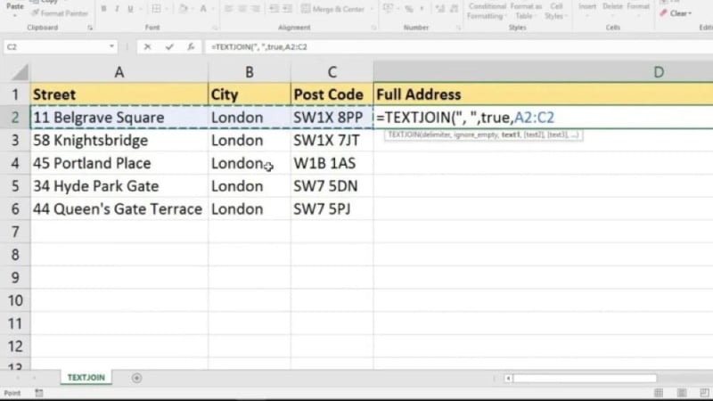The image size is (713, 401).
Task: Select cell A4 containing 45 Portland Place
Action: 119,164
